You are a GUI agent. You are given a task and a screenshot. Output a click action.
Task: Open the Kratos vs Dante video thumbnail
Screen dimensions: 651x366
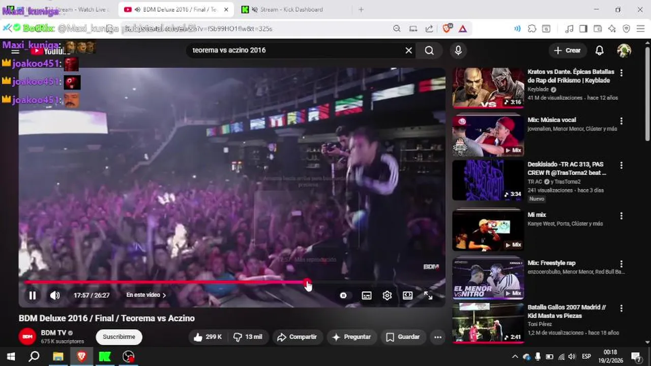[488, 88]
